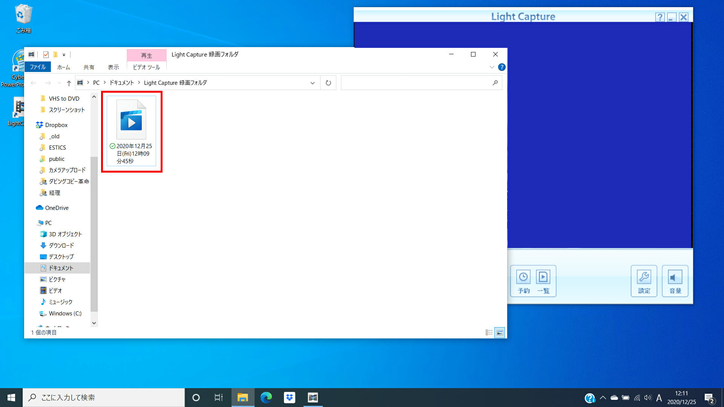Open Dropbox from the taskbar
This screenshot has width=724, height=407.
tap(290, 398)
